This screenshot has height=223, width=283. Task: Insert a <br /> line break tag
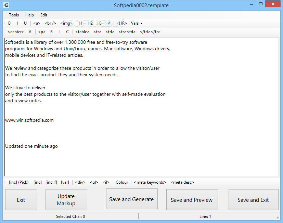tap(50, 23)
